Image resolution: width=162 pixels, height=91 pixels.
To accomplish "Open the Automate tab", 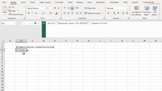I will tap(100, 2).
